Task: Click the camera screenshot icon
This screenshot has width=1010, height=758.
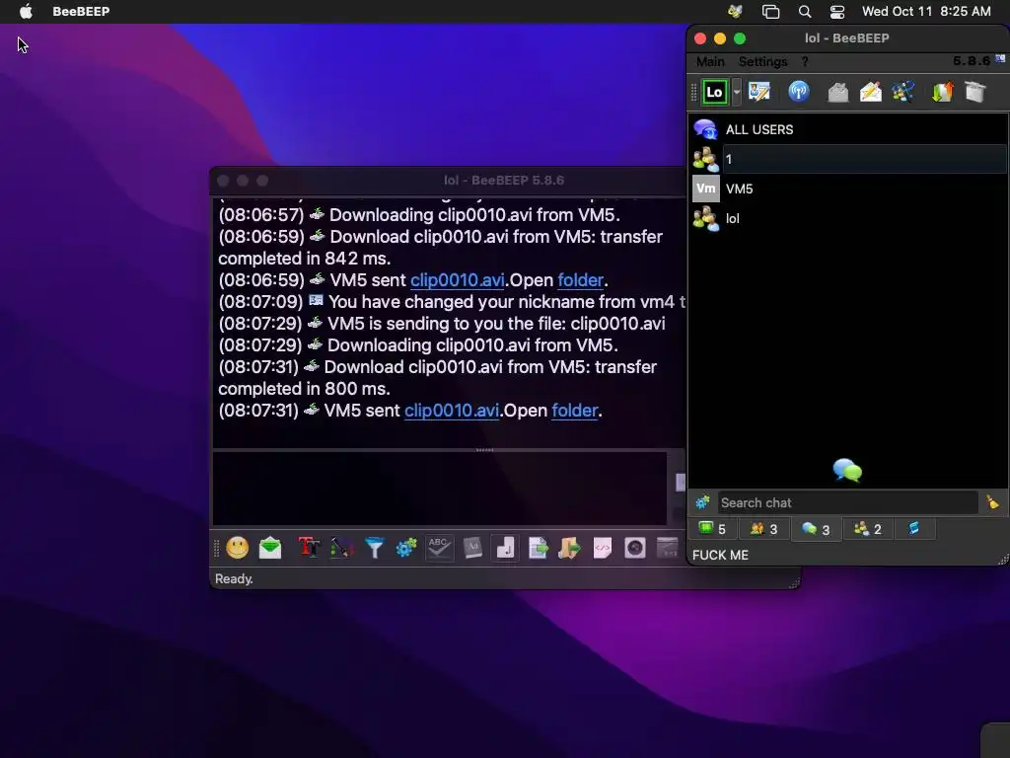Action: (x=635, y=548)
